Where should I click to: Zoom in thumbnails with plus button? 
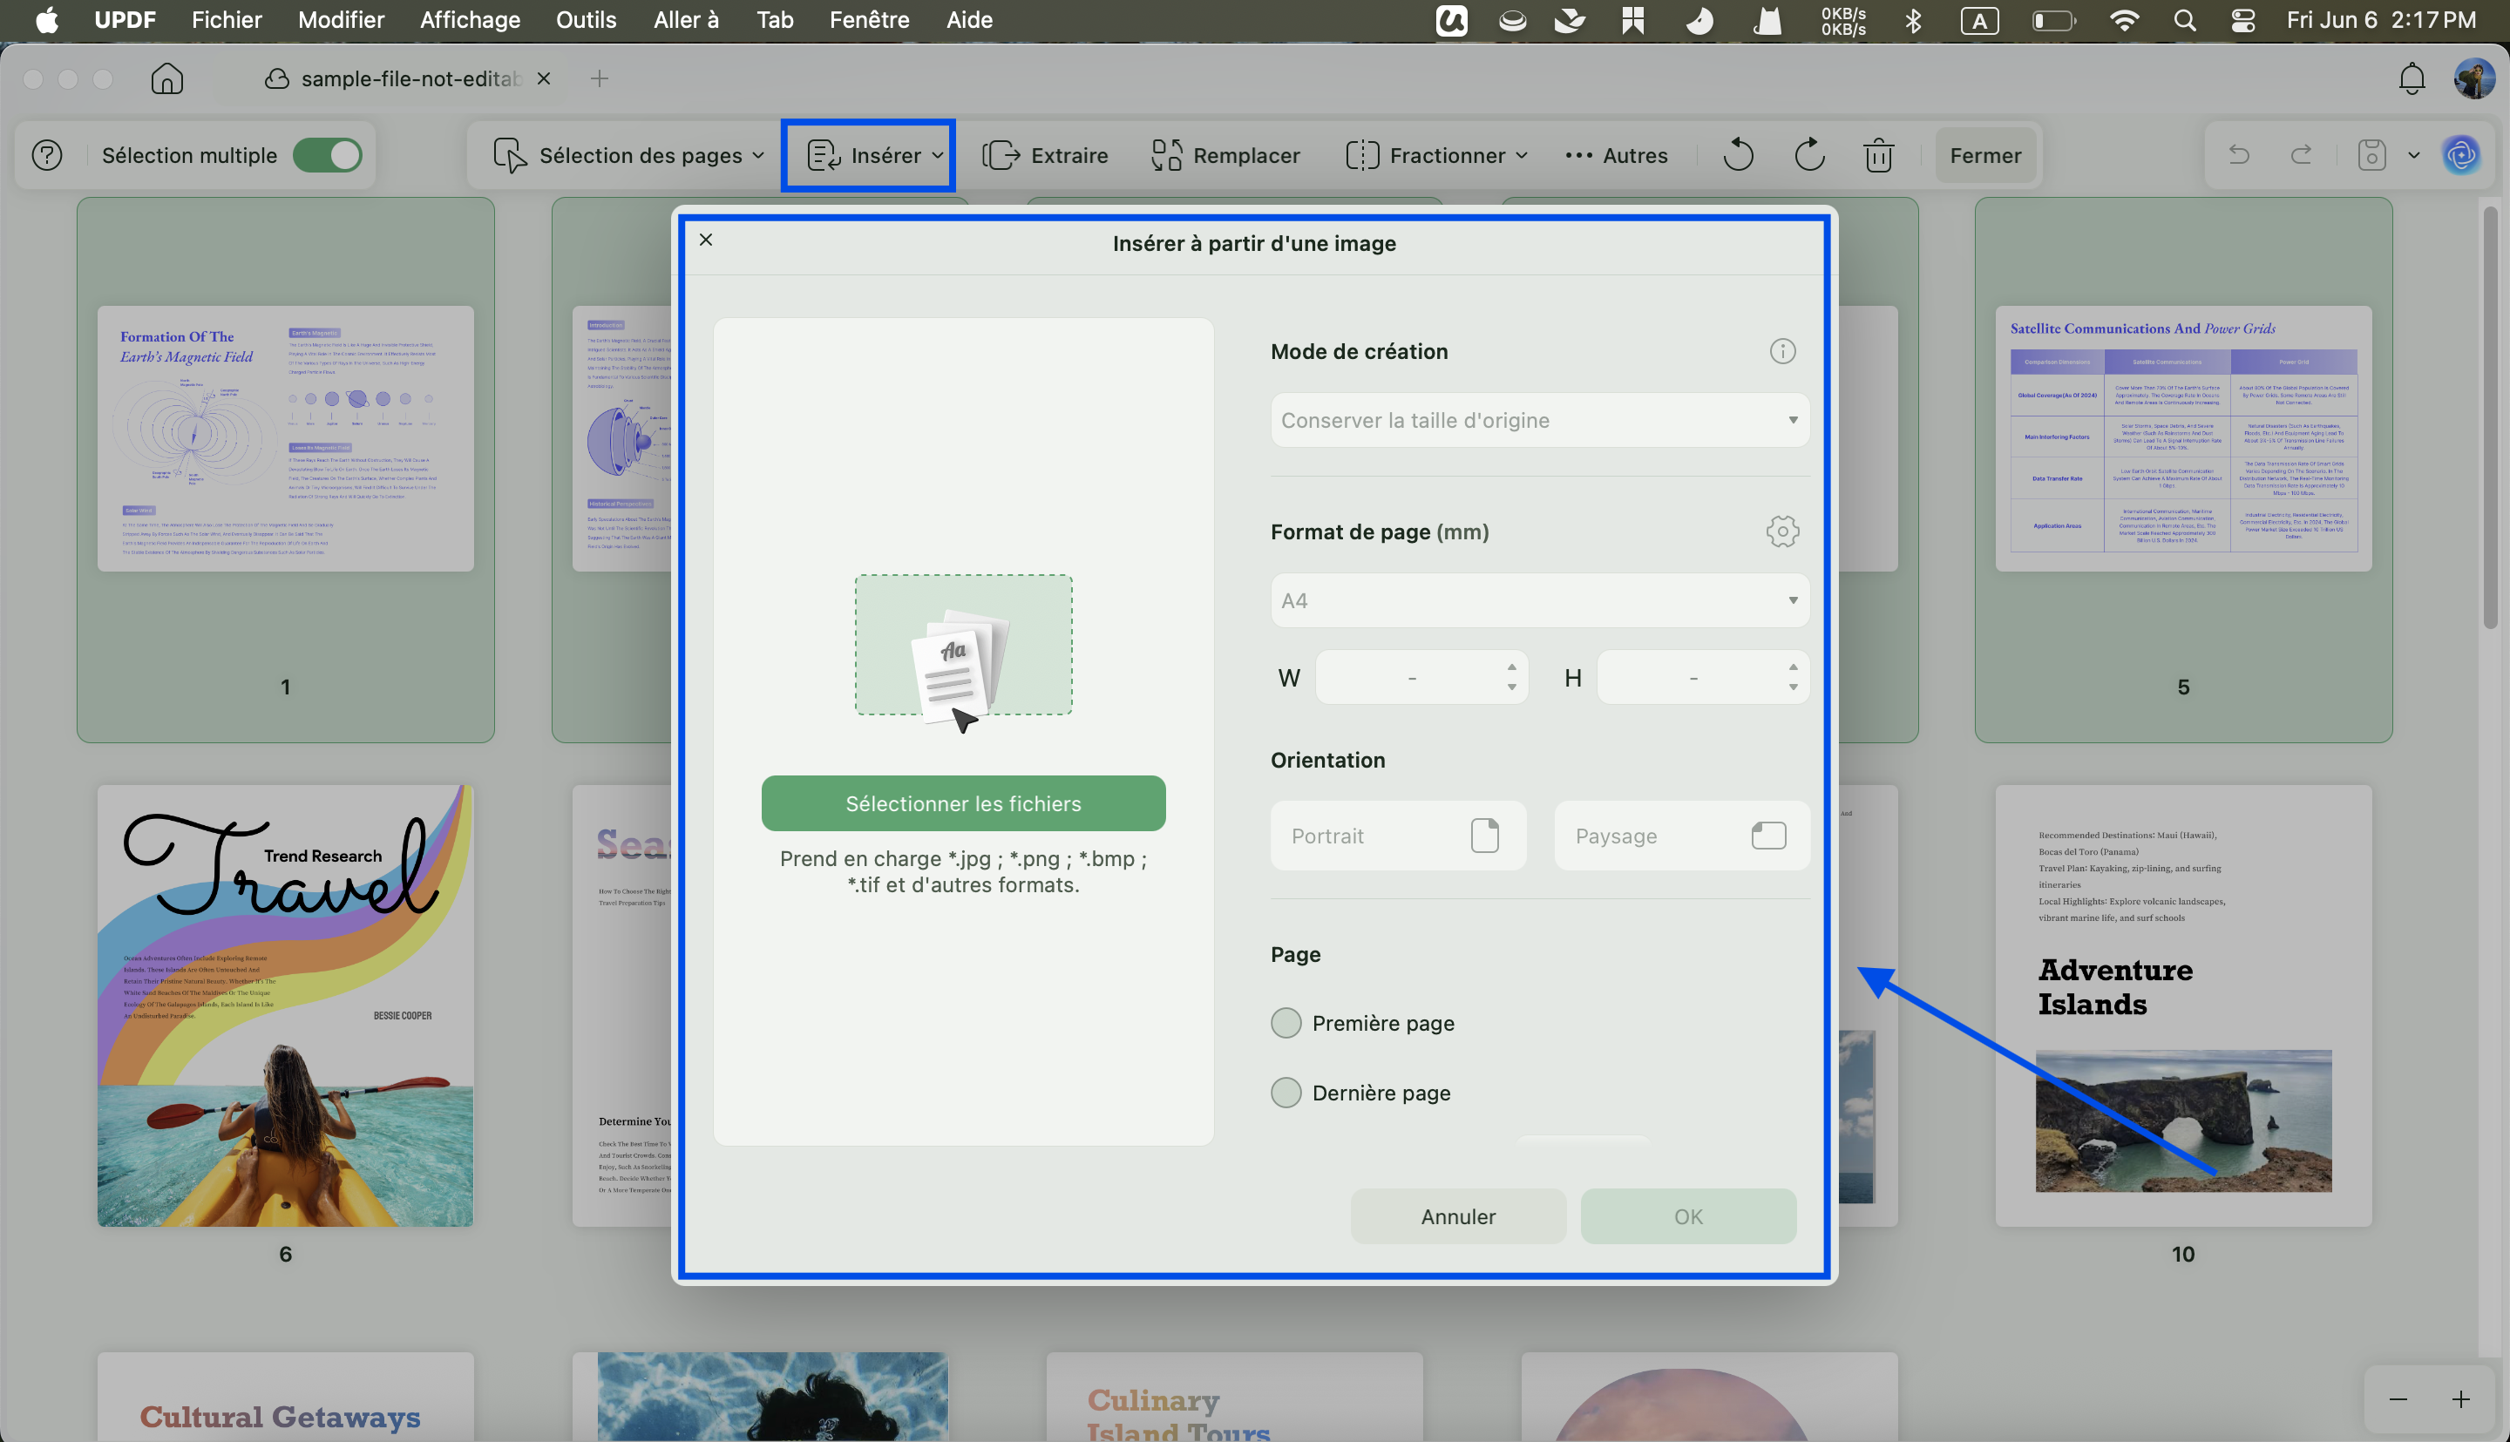pyautogui.click(x=2461, y=1398)
